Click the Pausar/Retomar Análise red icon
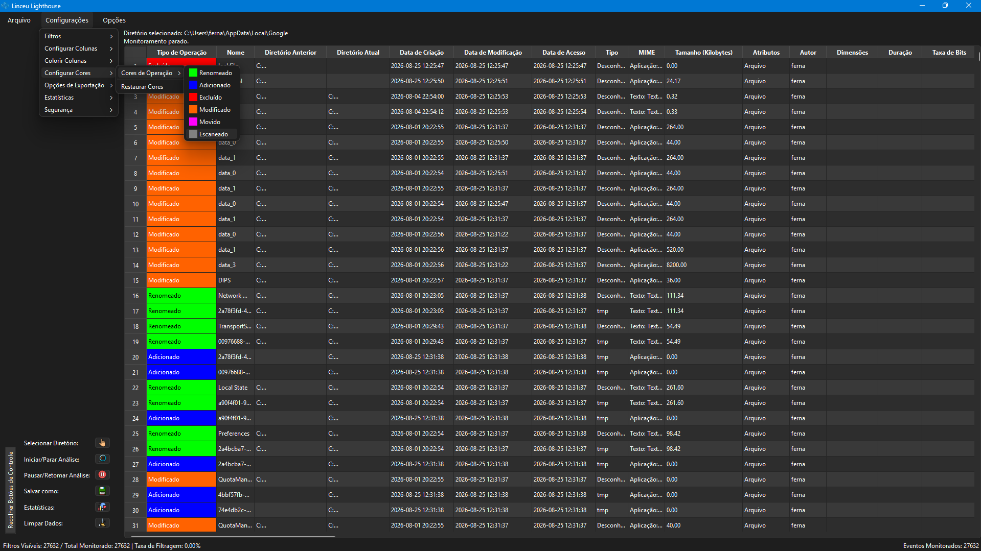Viewport: 981px width, 551px height. 102,475
